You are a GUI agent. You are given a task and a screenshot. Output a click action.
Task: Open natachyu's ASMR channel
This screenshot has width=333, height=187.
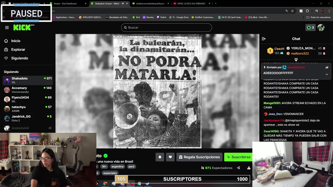[28, 109]
